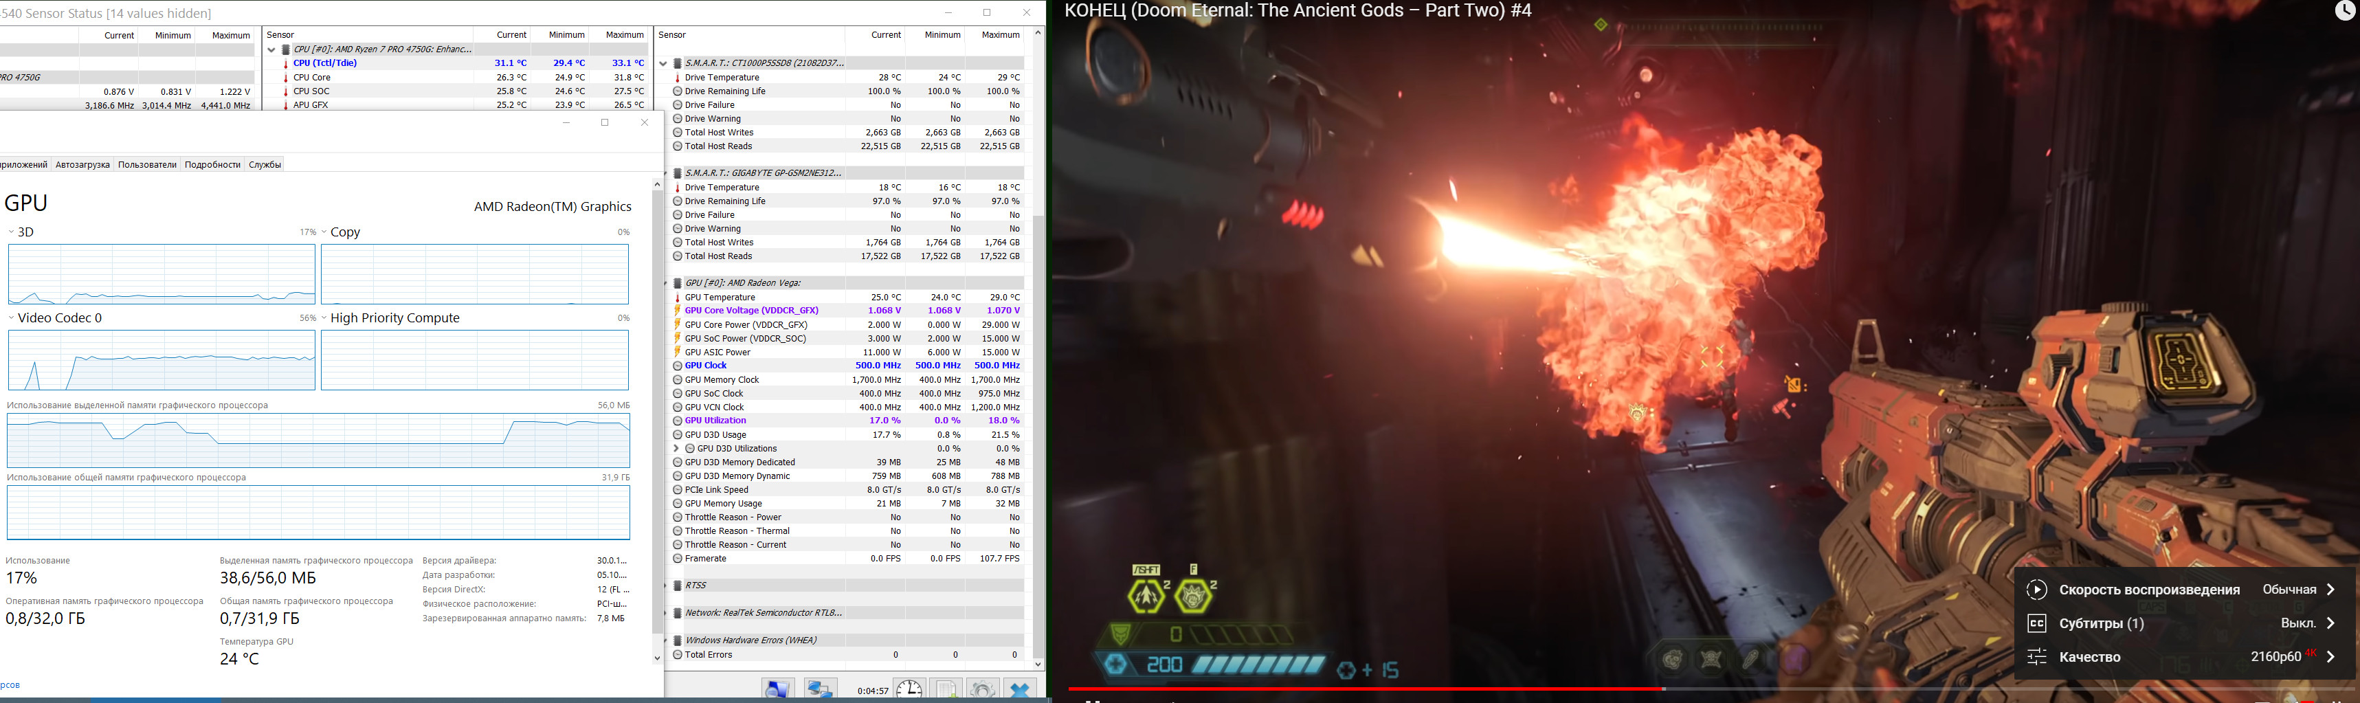
Task: Select the CPU (Tctl/Tdie) sensor row label
Action: click(325, 63)
